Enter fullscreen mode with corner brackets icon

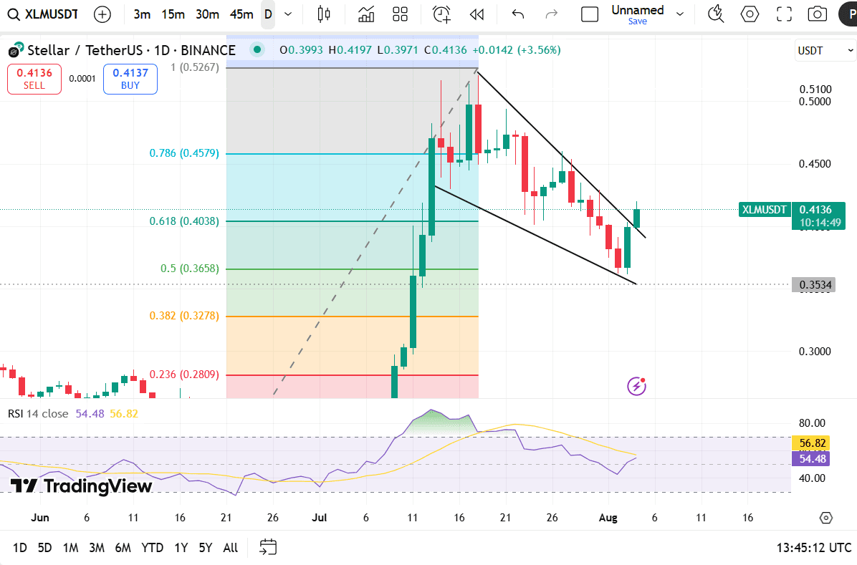point(784,14)
